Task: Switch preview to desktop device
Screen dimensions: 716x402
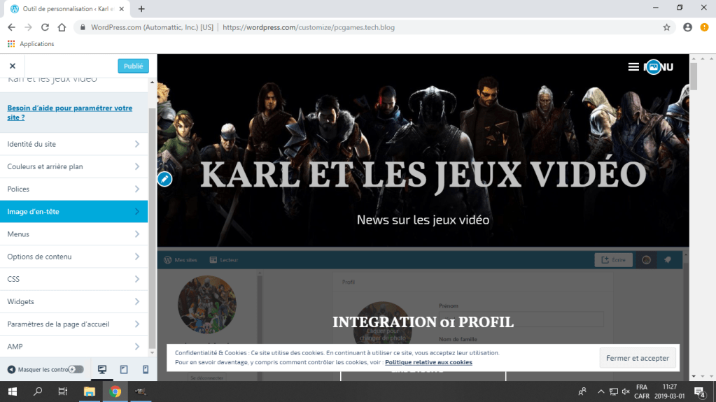Action: point(102,369)
